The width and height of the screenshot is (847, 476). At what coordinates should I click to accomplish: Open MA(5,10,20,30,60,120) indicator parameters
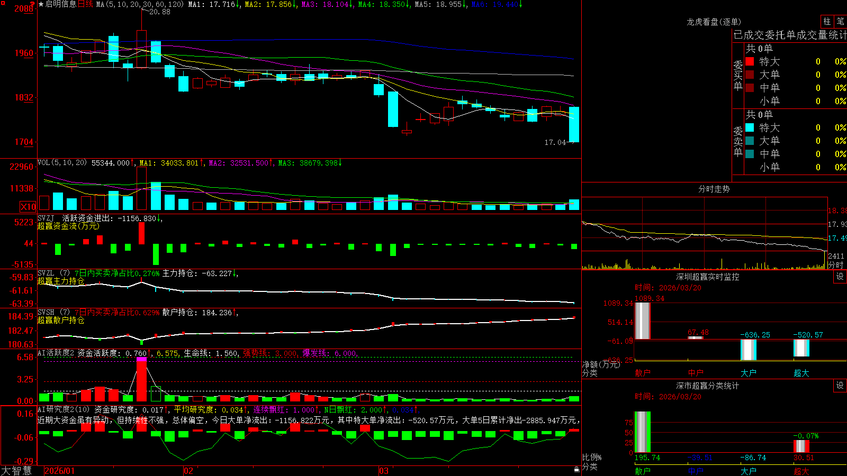click(x=140, y=4)
